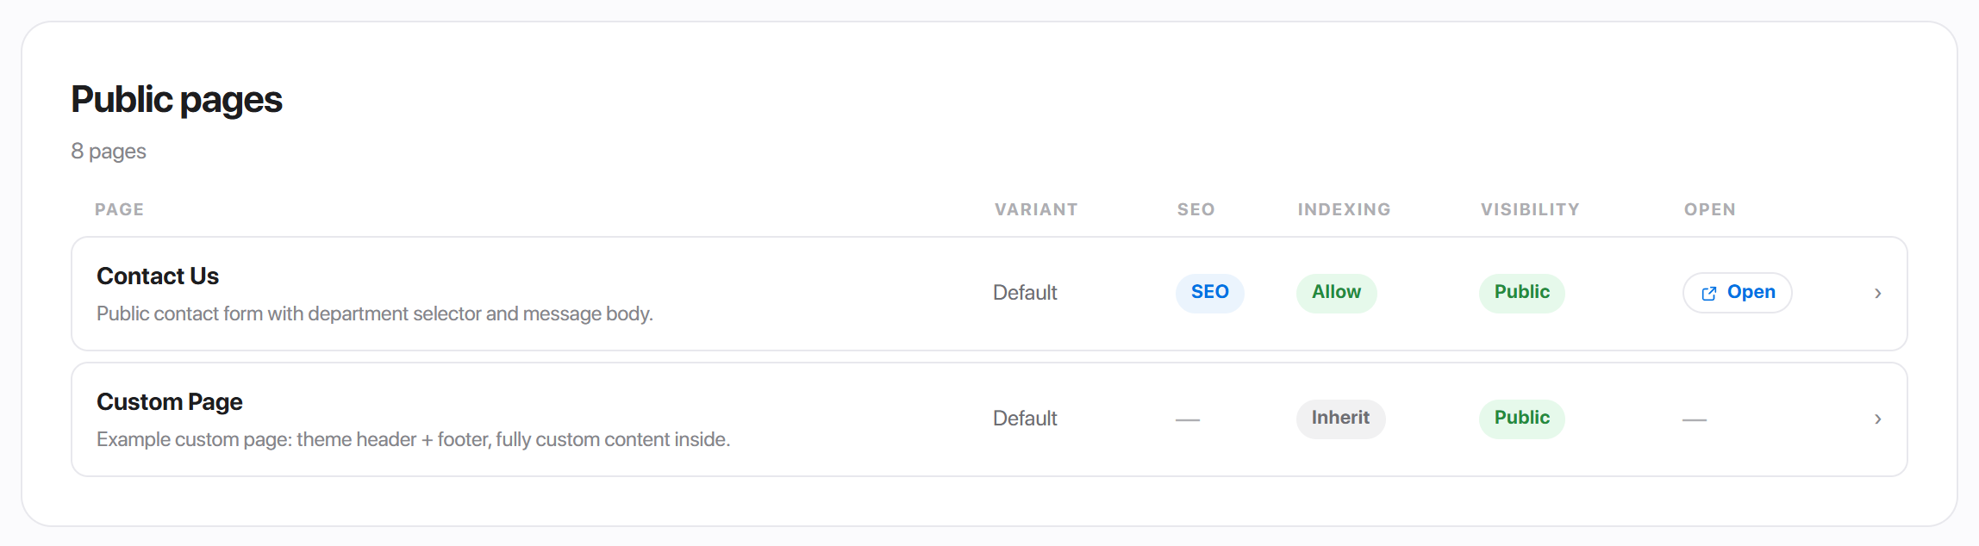1979x546 pixels.
Task: Click Default variant in Custom Page row
Action: [x=1025, y=419]
